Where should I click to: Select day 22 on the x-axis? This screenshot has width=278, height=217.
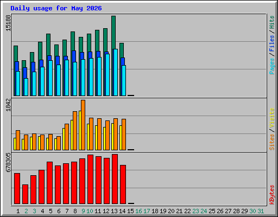point(187,211)
